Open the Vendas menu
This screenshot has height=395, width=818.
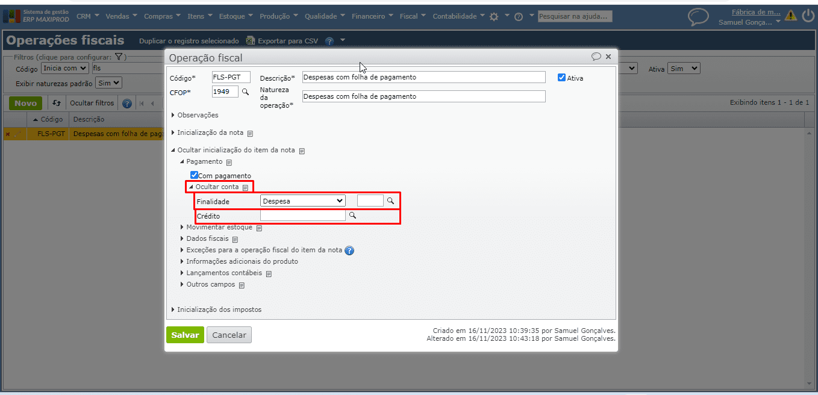click(x=121, y=16)
